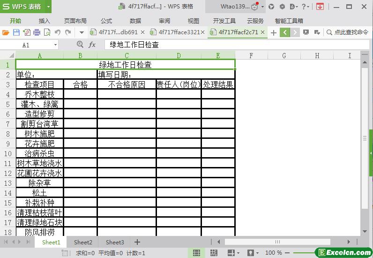Click the export to PDF icon
373x258 pixels.
tap(26, 32)
